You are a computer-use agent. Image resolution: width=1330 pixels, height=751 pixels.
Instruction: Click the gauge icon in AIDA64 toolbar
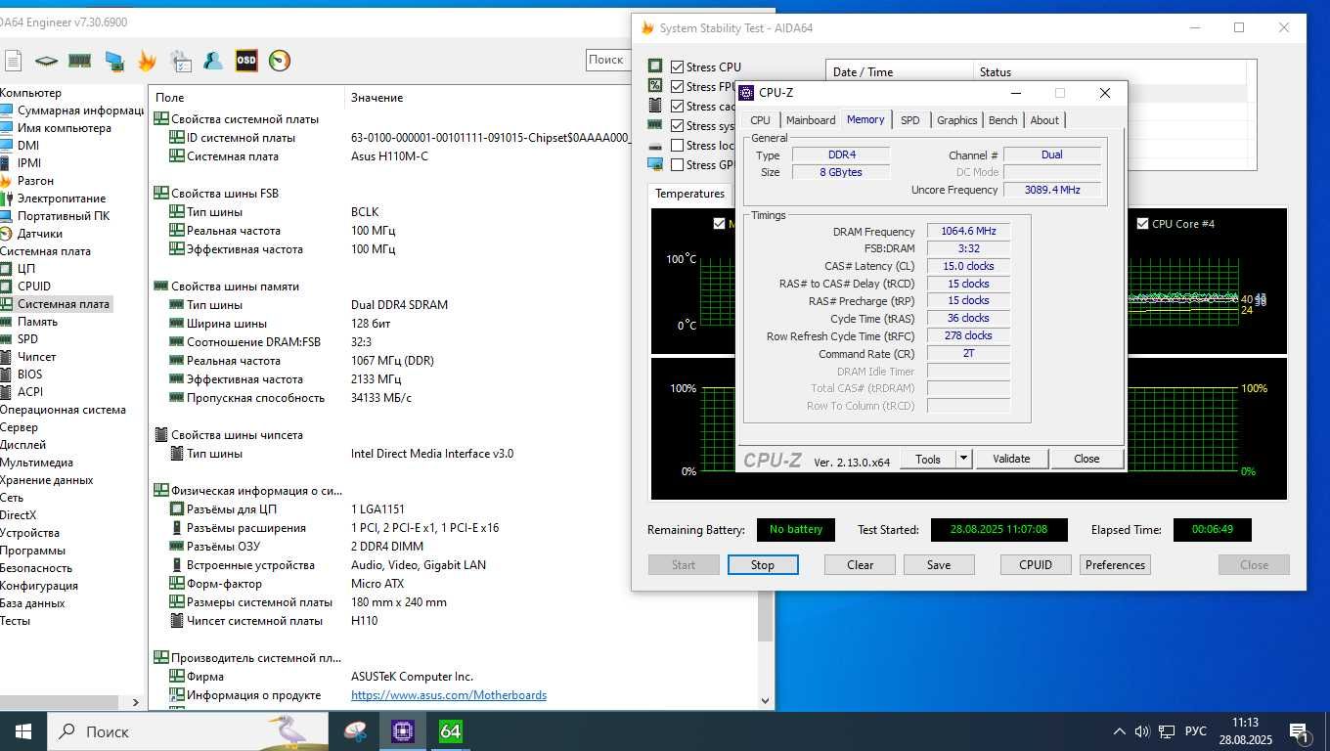tap(280, 61)
